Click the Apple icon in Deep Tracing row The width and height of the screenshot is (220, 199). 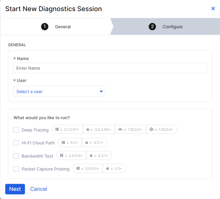(88, 129)
